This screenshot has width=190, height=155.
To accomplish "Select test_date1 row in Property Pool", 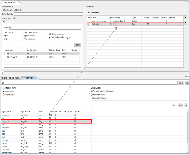I will click(46, 128).
